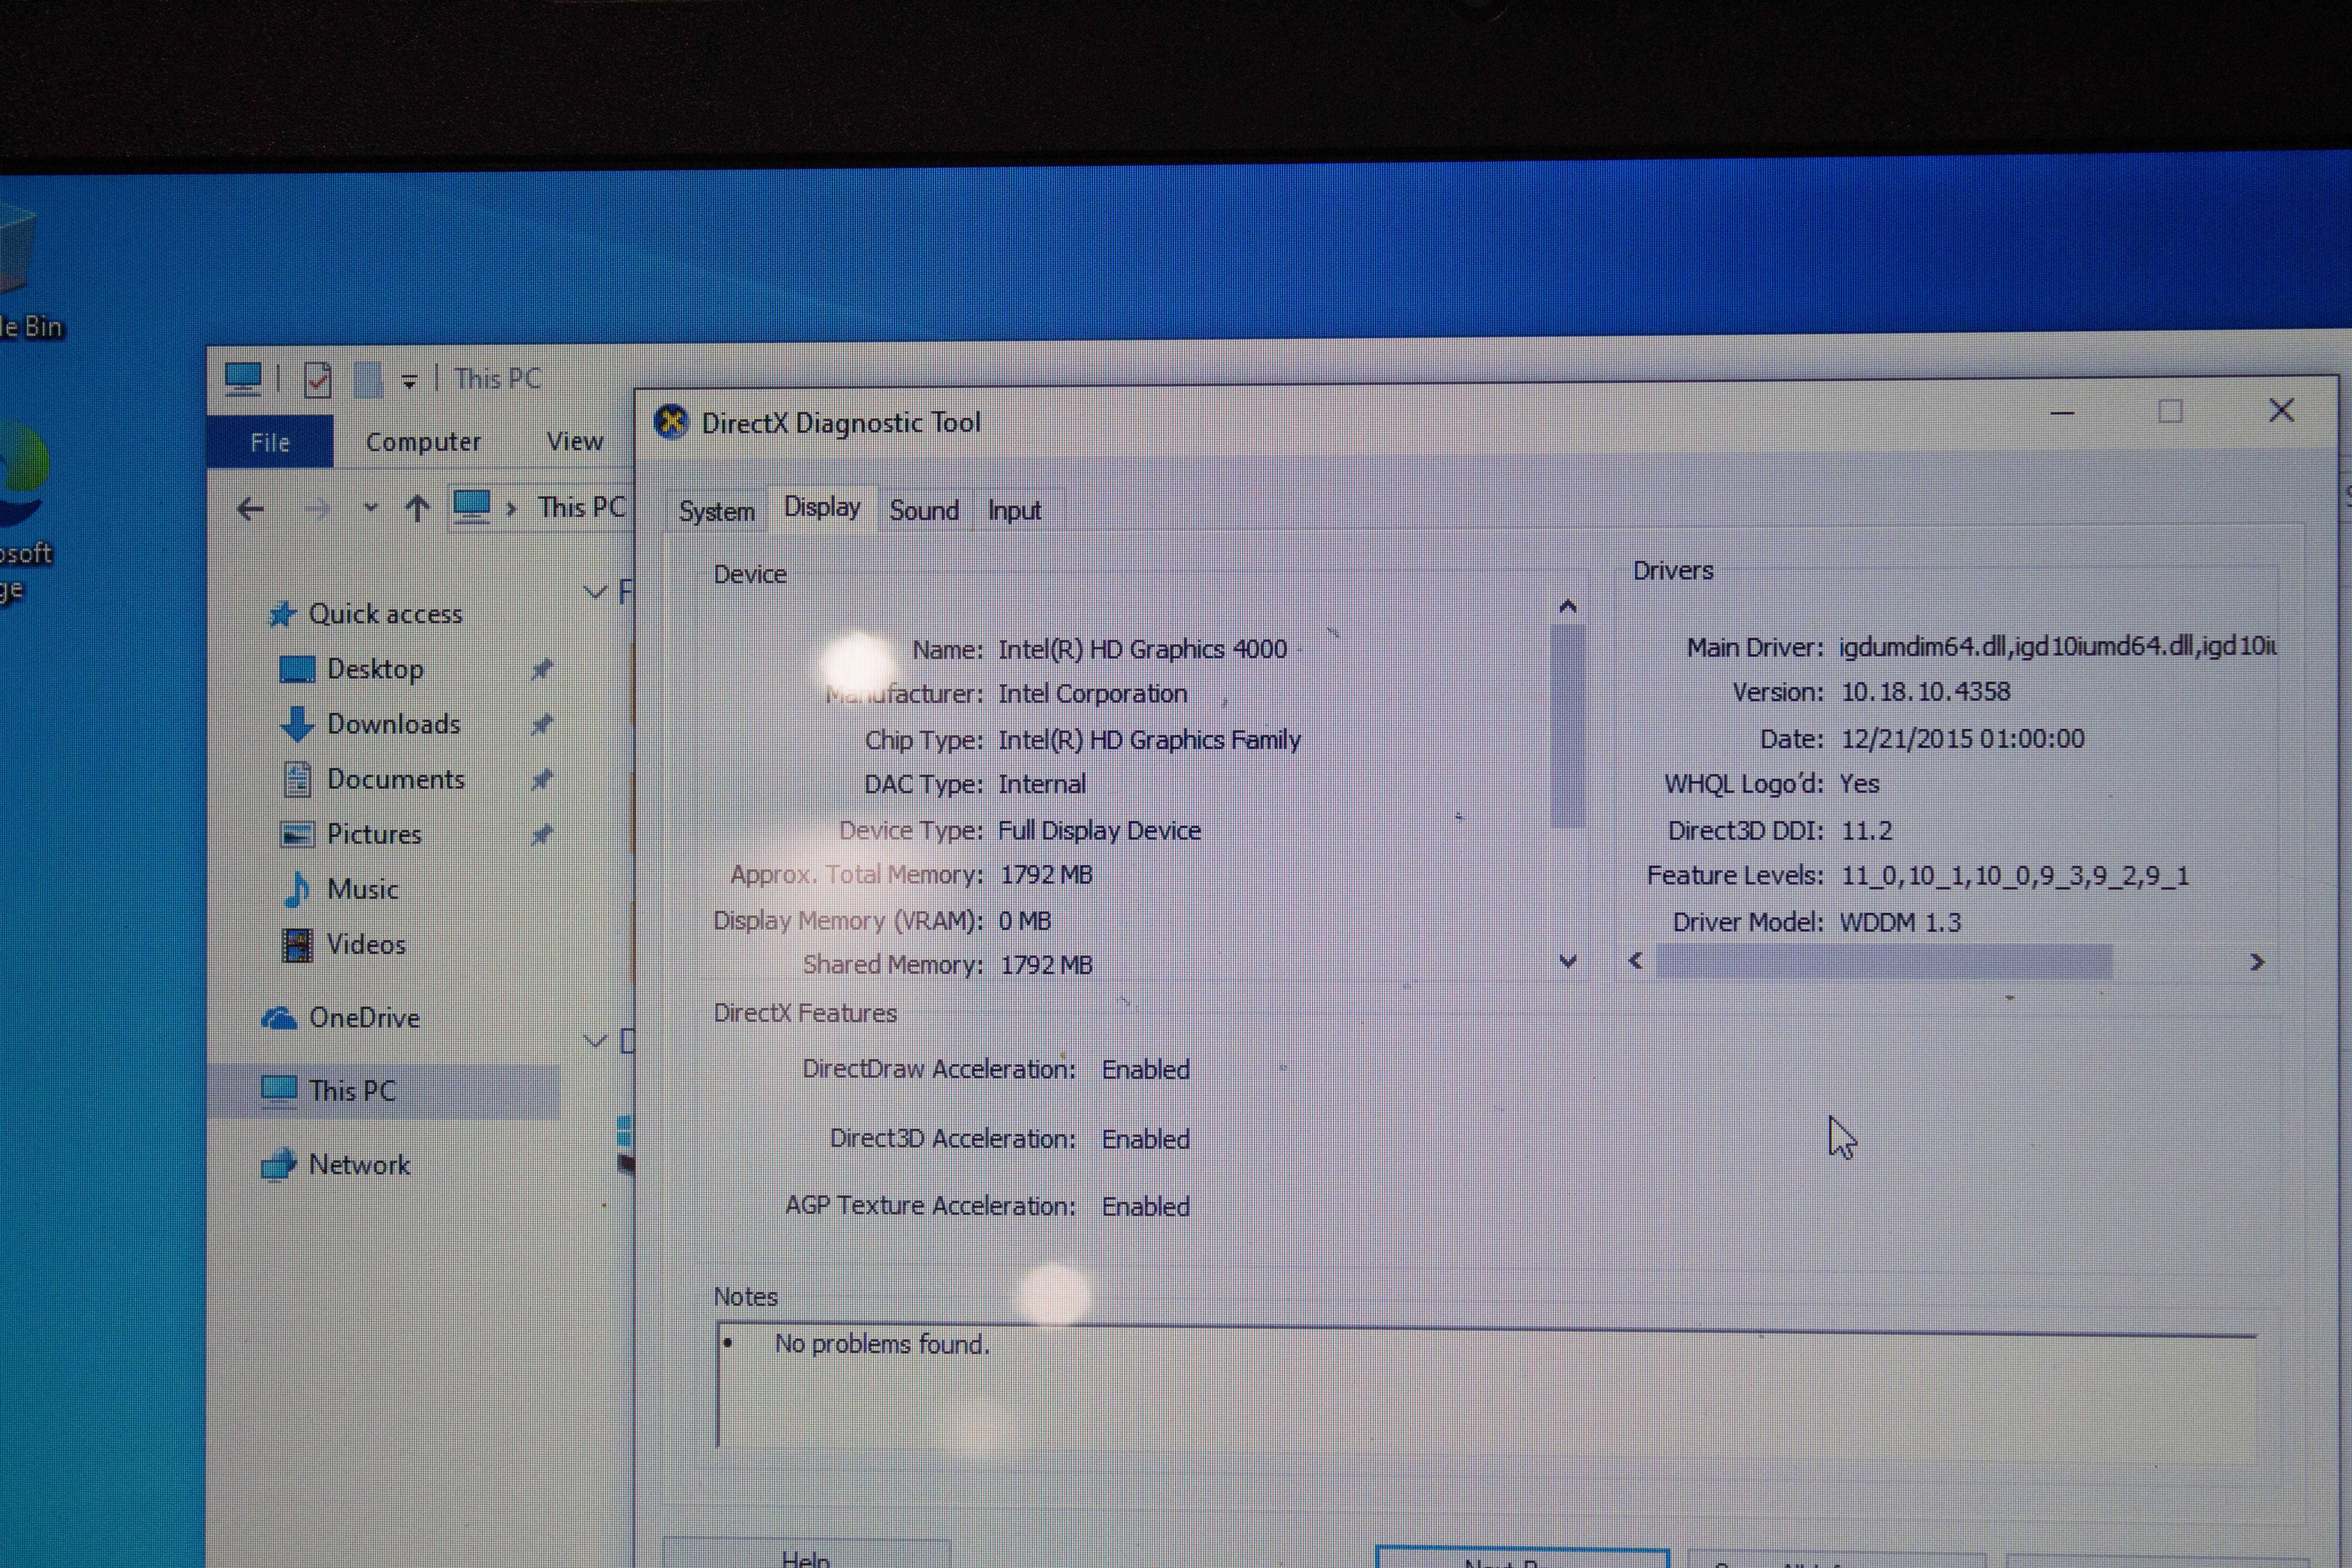This screenshot has width=2352, height=1568.
Task: Close the DirectX Diagnostic Tool window
Action: (x=2281, y=410)
